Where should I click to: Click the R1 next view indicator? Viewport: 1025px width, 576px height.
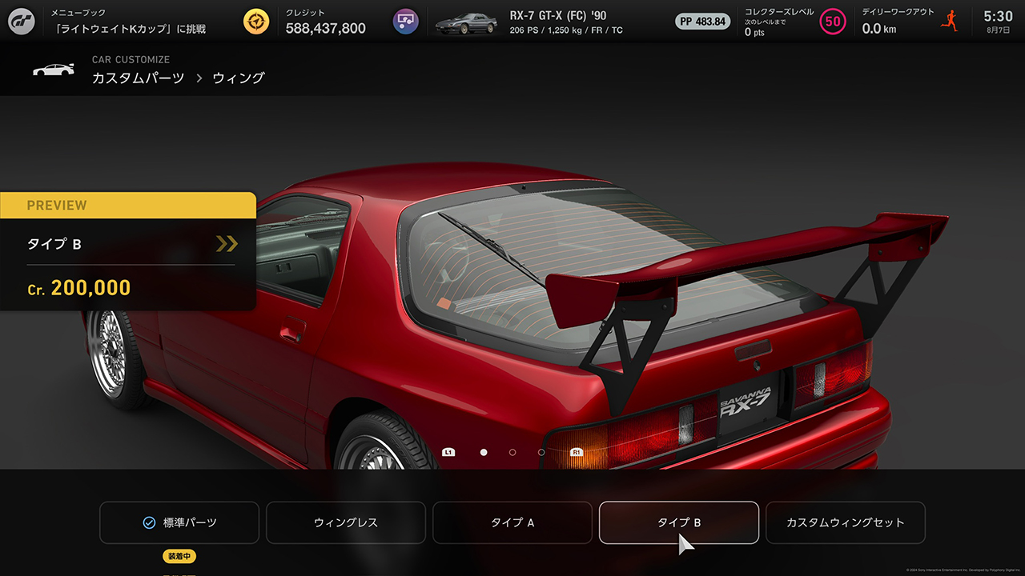tap(576, 452)
